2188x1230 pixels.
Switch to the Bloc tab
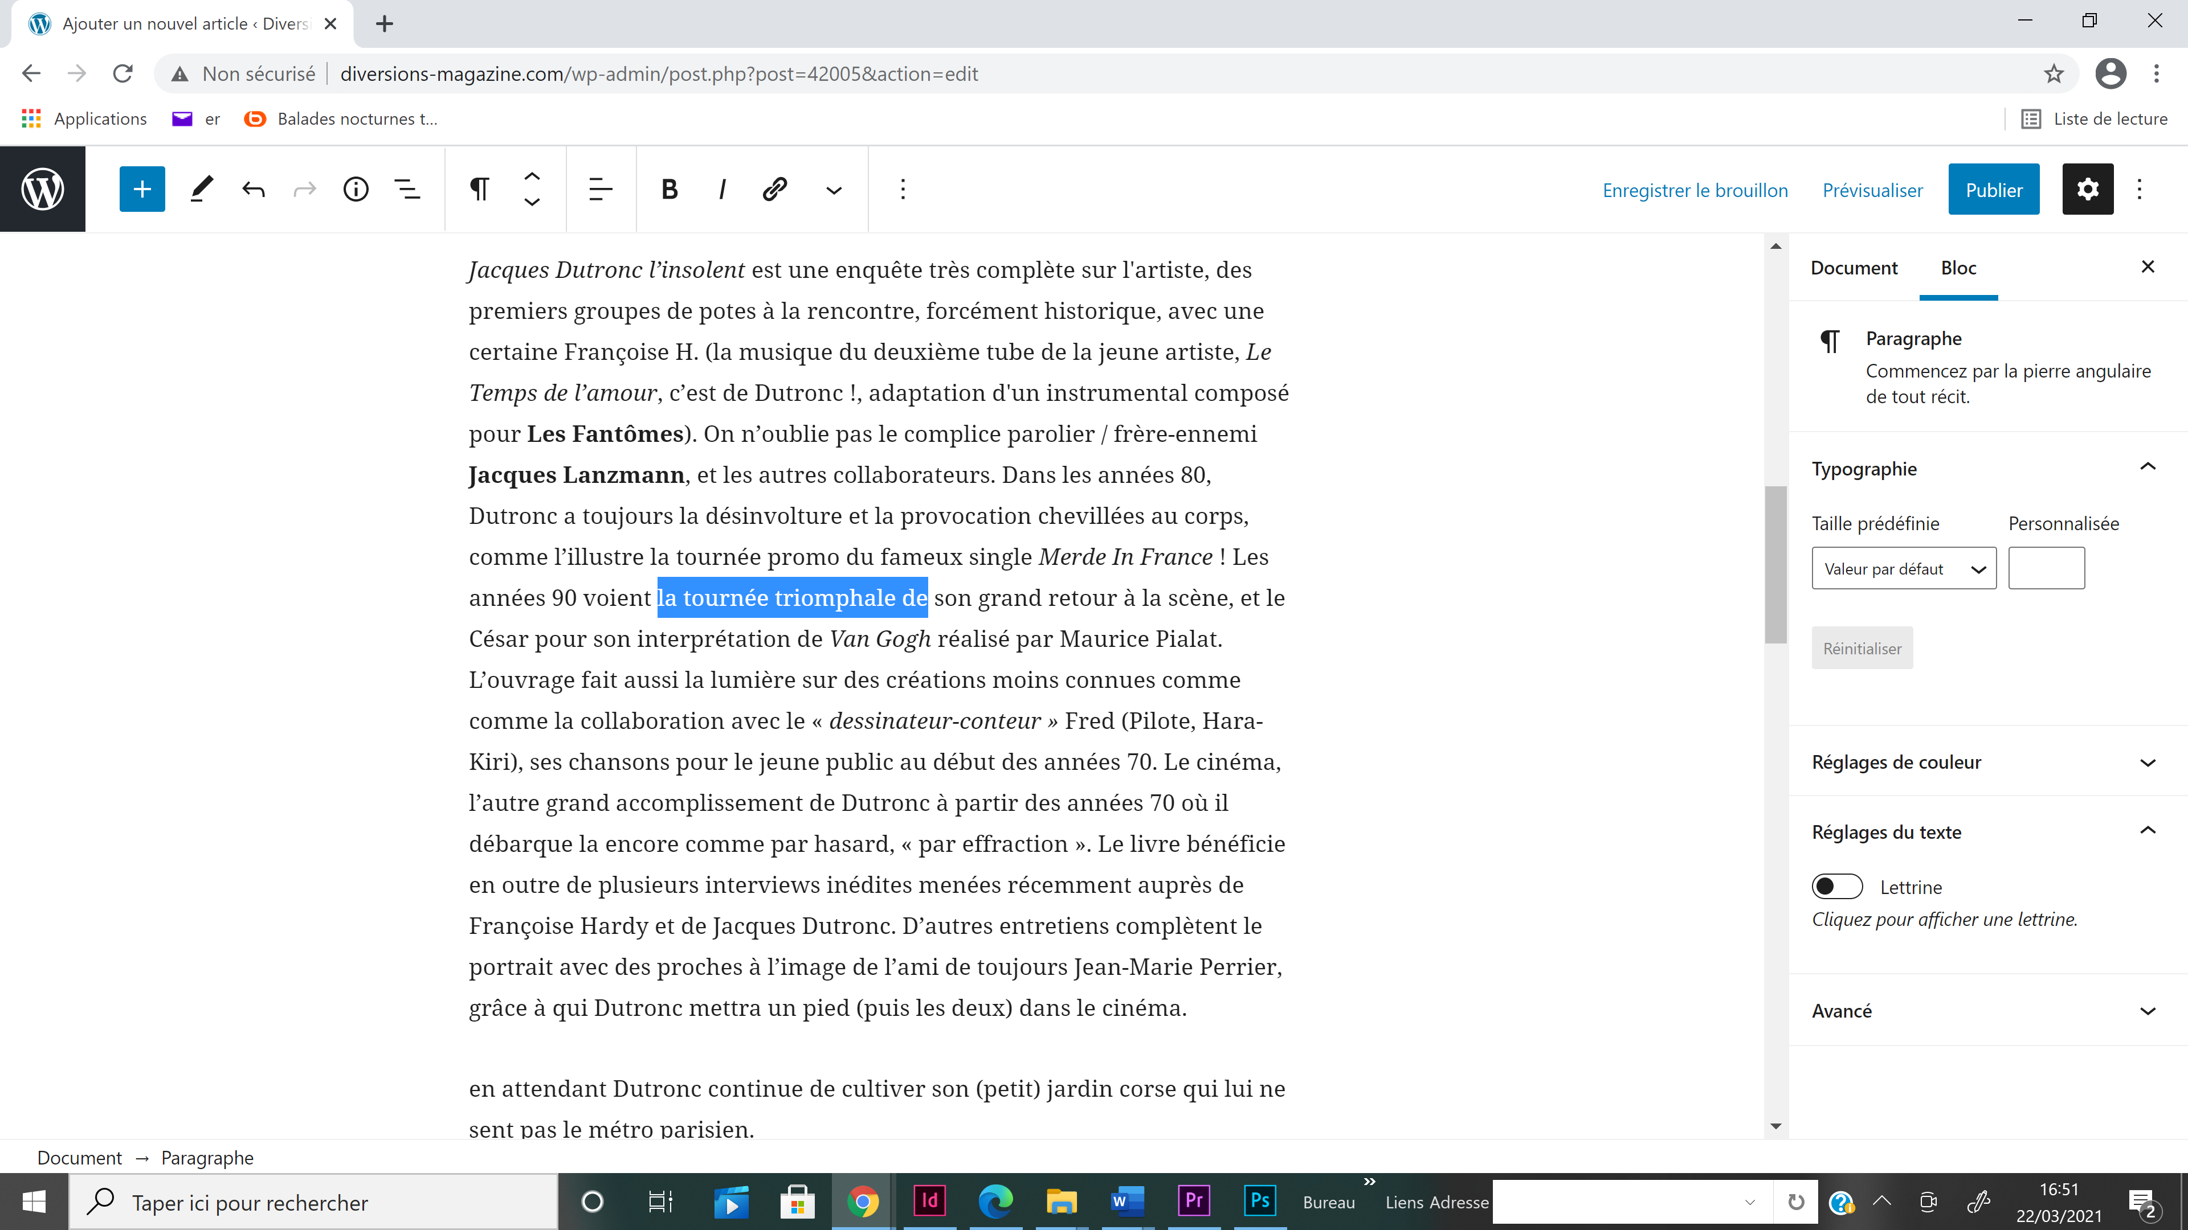(x=1959, y=268)
